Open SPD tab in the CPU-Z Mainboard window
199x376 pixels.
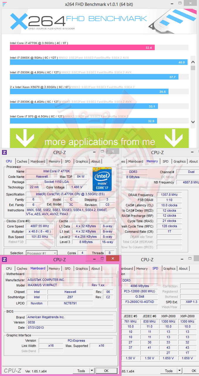click(x=68, y=269)
